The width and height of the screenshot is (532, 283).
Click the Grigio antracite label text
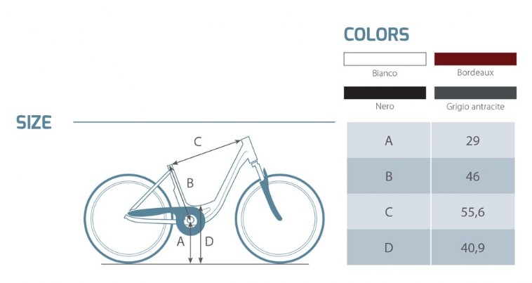click(475, 107)
